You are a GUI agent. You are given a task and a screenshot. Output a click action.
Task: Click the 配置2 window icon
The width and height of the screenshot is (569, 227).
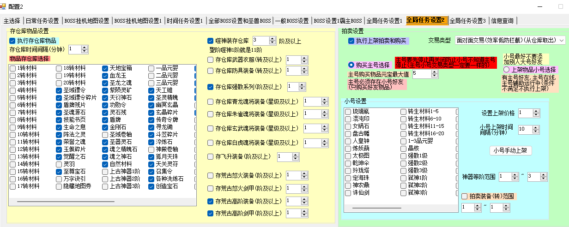pyautogui.click(x=4, y=6)
